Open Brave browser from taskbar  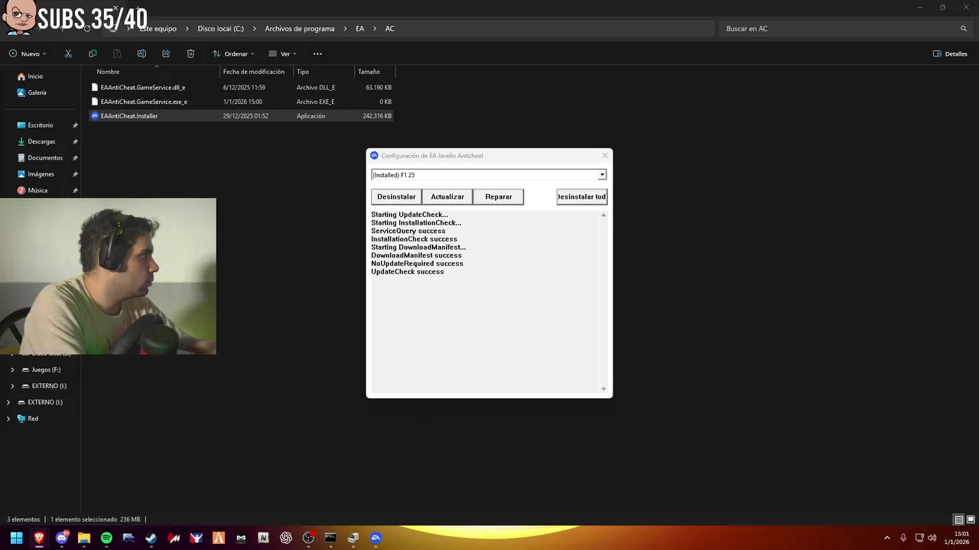(39, 538)
